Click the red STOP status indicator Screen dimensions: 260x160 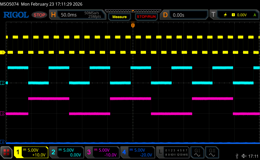coord(39,15)
